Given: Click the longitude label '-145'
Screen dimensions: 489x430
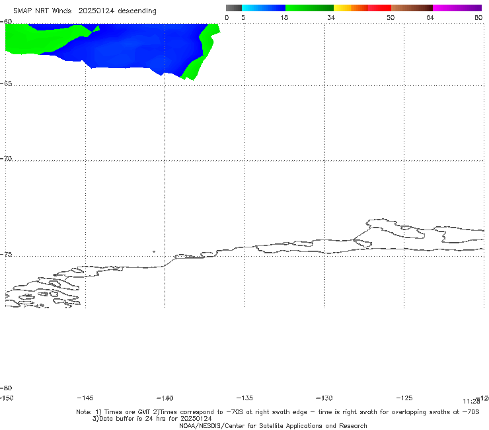Looking at the screenshot, I should click(85, 398).
